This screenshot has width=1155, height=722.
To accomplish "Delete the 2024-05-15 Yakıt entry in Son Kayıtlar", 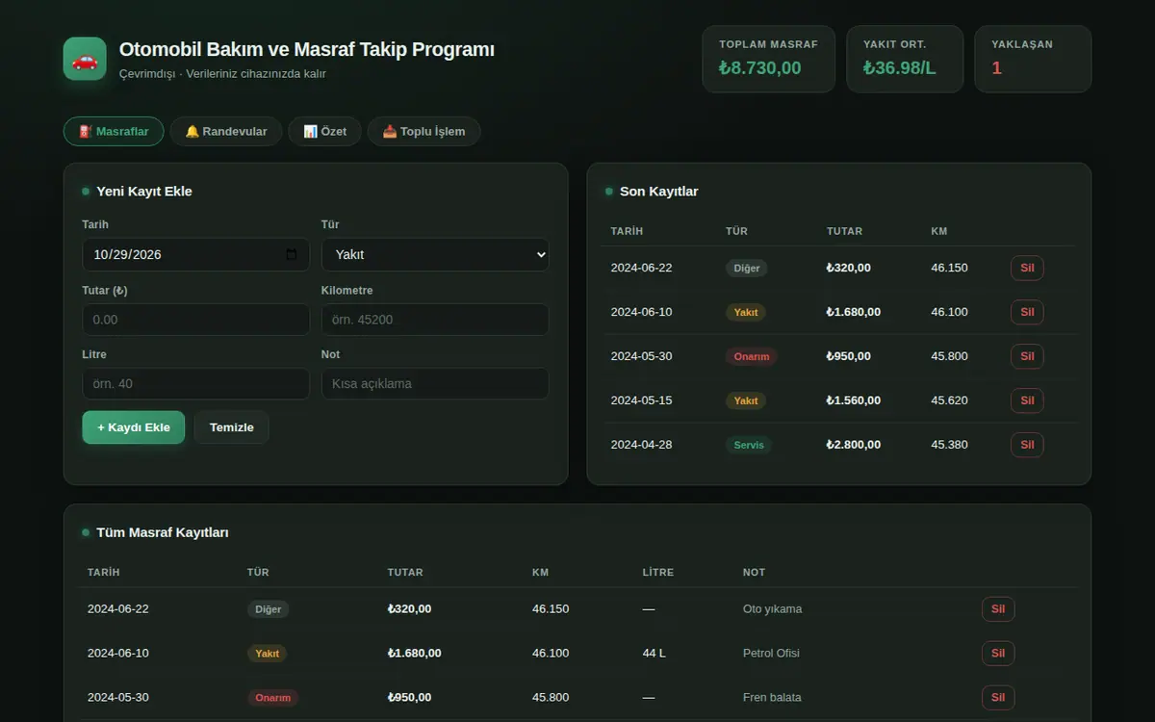I will click(x=1027, y=400).
